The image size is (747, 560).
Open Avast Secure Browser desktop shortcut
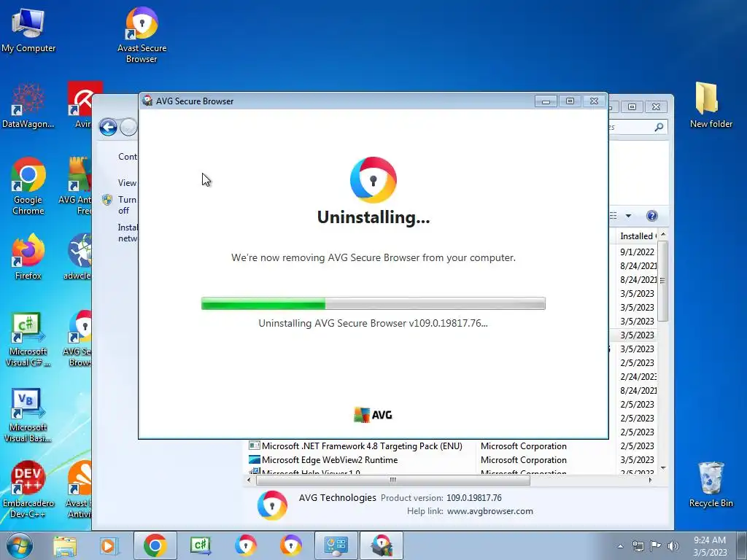point(142,35)
